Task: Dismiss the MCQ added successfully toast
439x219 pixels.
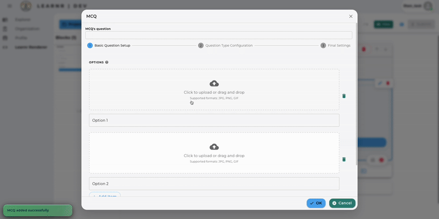Action: 37,210
